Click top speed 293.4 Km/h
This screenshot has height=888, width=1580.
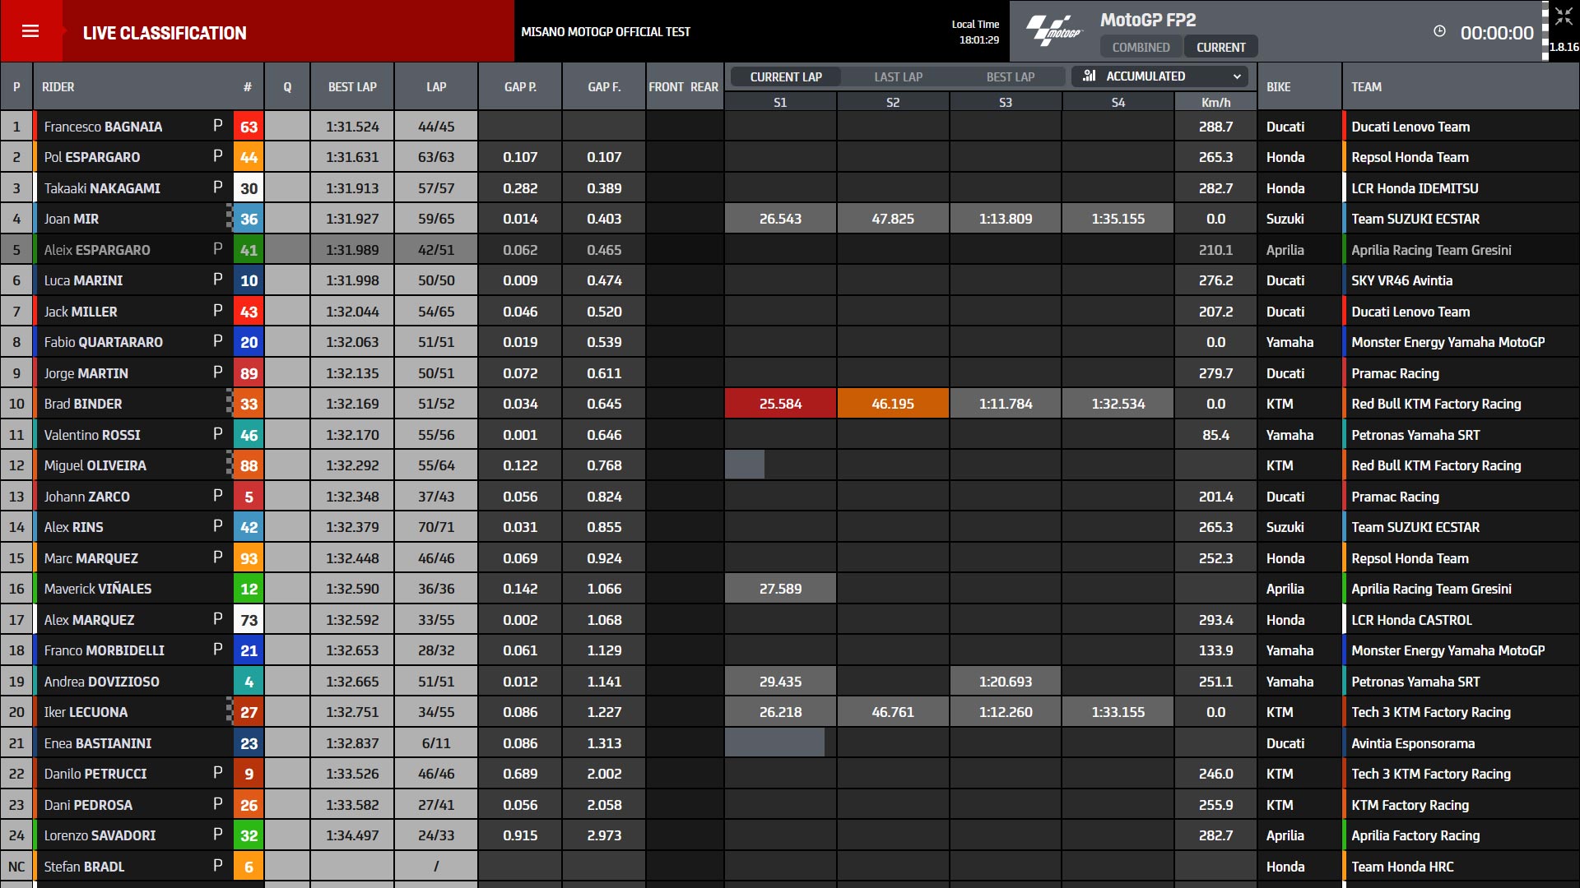click(x=1215, y=620)
